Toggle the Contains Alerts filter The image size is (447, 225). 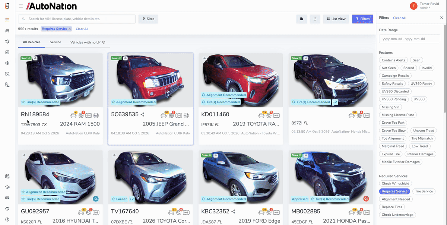click(x=393, y=60)
